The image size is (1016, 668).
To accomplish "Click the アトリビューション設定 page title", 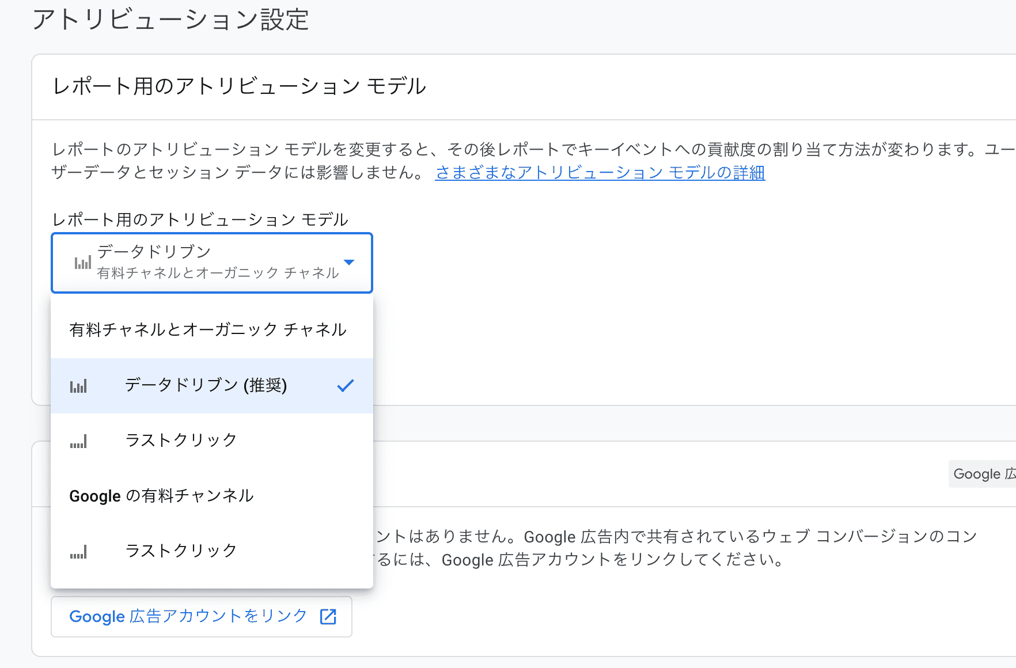I will 170,20.
